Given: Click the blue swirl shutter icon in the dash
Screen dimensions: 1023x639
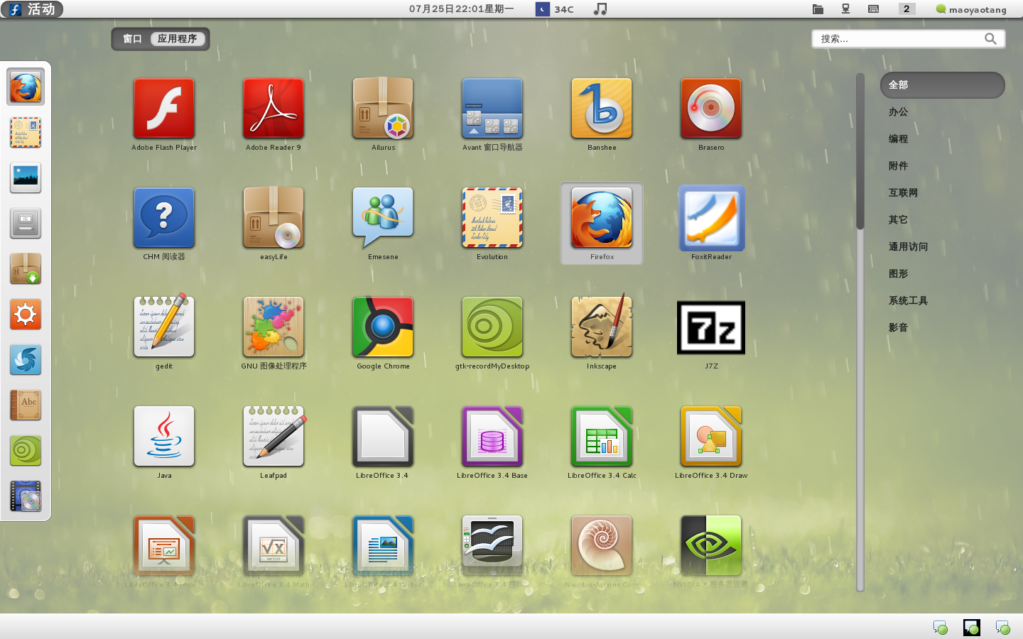Looking at the screenshot, I should (26, 360).
